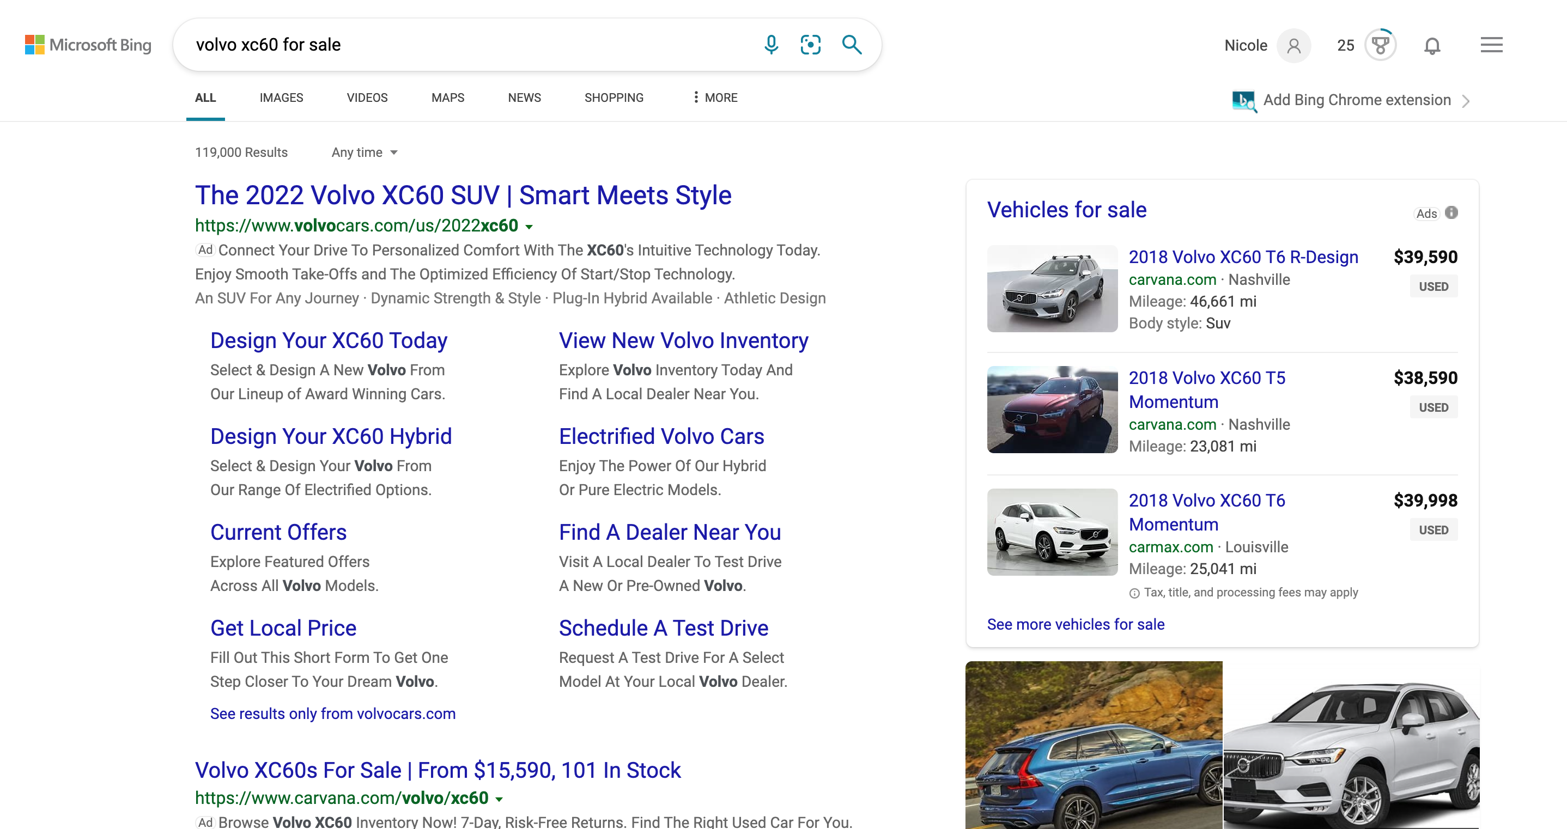
Task: Click See results only from volvocars.com
Action: tap(333, 714)
